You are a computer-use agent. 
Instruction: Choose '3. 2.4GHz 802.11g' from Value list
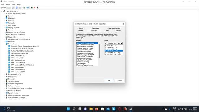coord(114,49)
